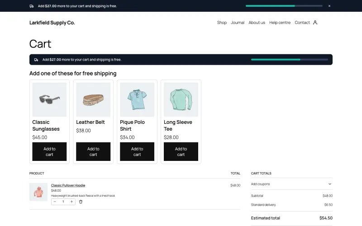Click the $38.00 belt price
362x226 pixels.
(x=83, y=131)
